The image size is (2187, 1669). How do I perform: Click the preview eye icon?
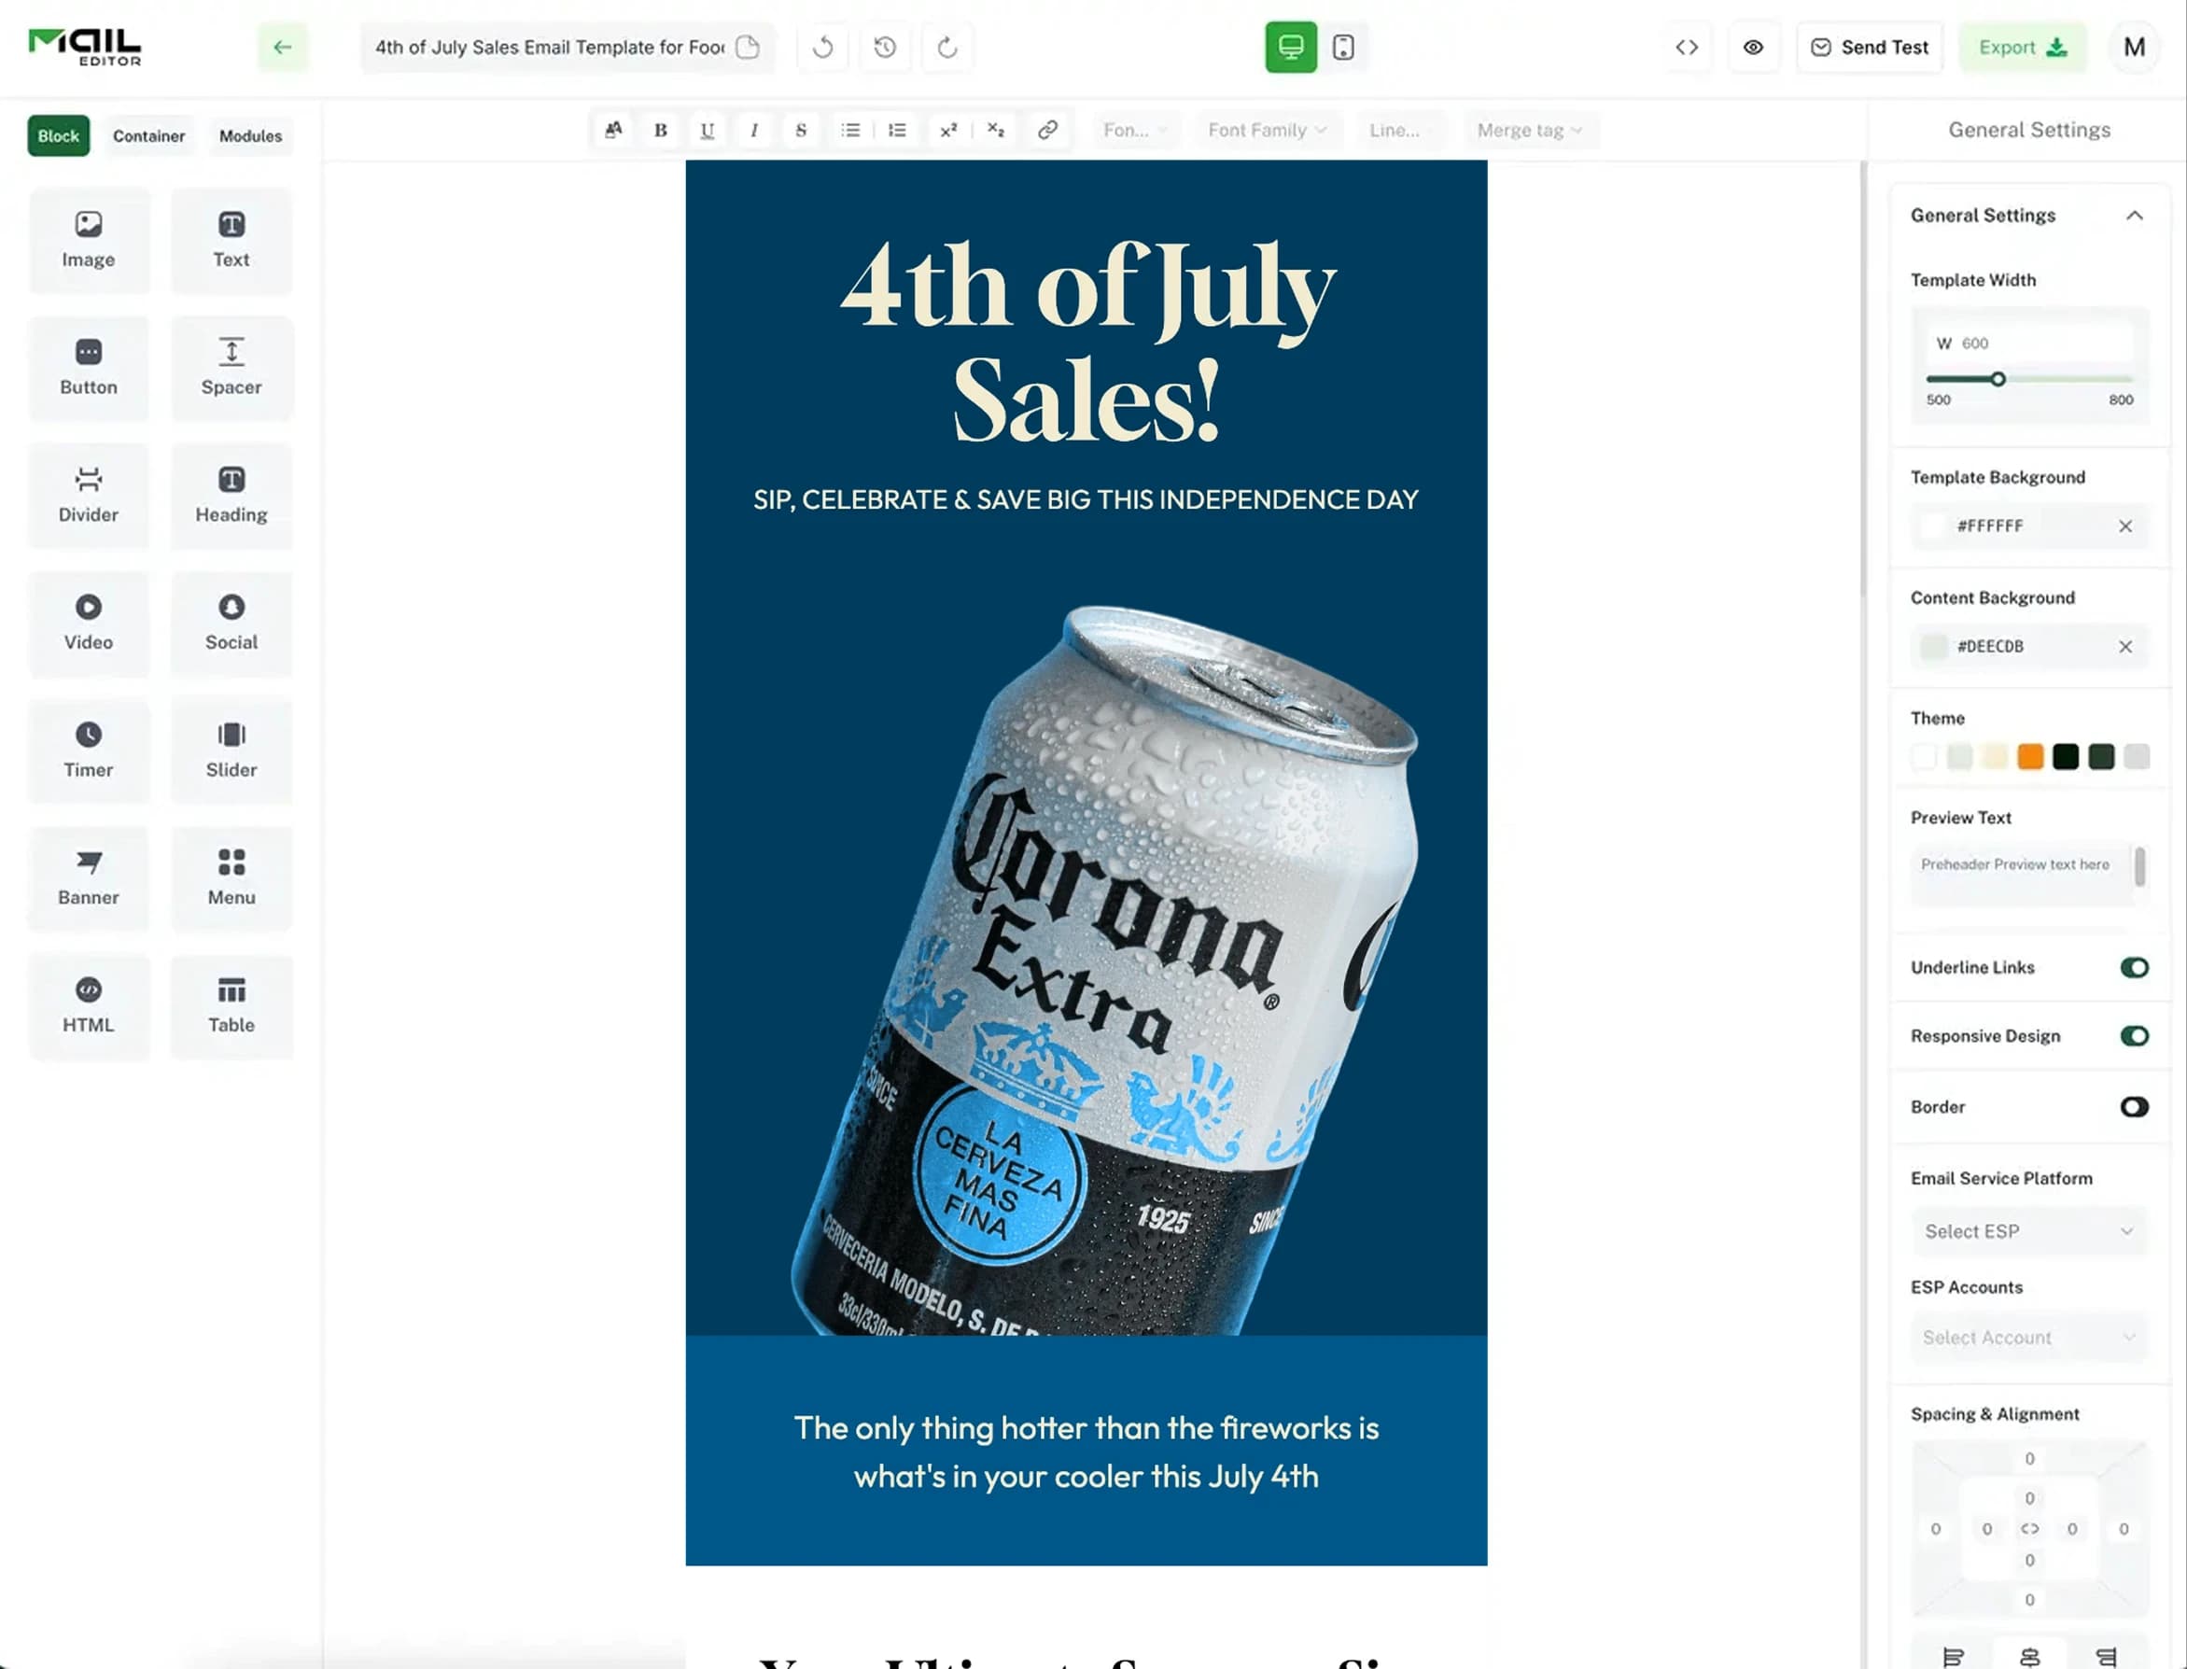pyautogui.click(x=1753, y=47)
